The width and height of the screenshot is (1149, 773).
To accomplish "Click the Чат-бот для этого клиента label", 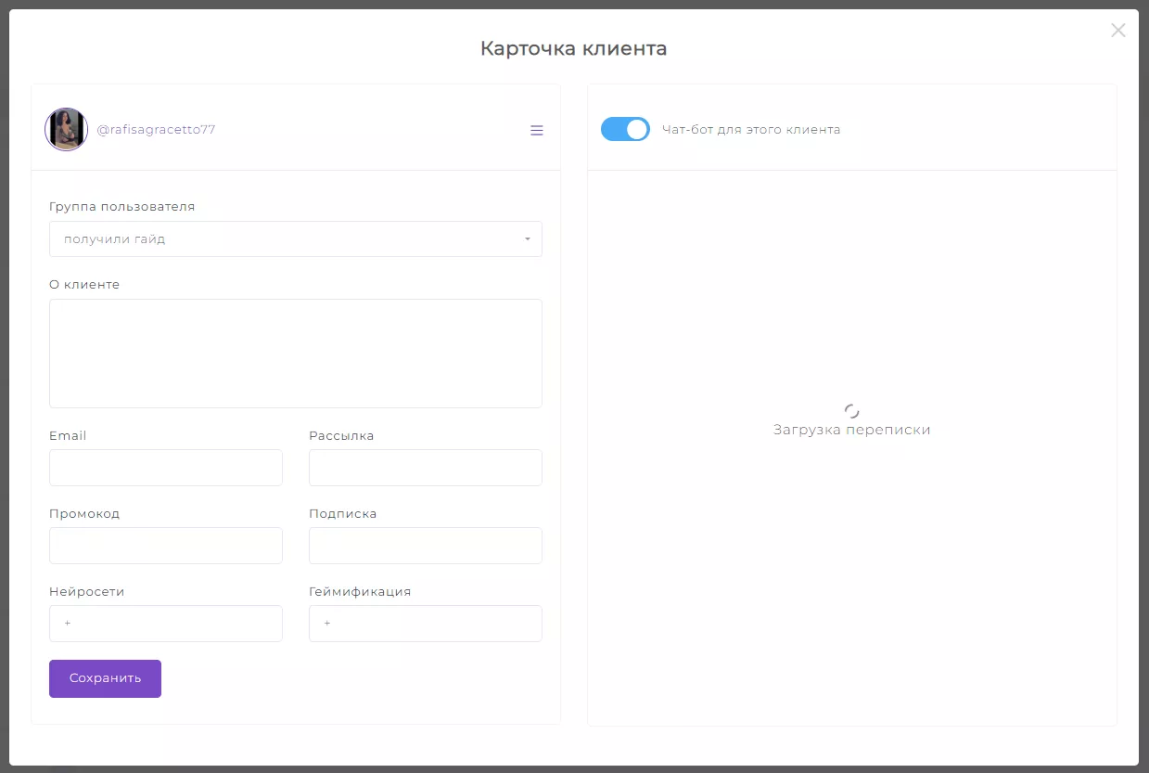I will click(751, 130).
